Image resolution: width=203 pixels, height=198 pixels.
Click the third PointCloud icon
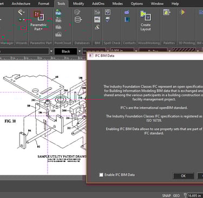pos(58,27)
